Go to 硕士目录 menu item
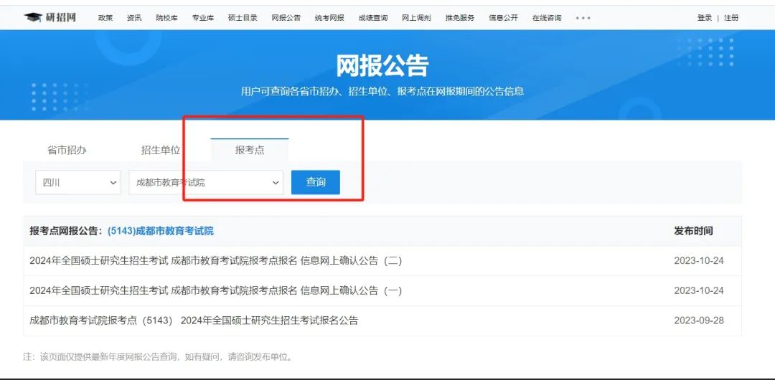The width and height of the screenshot is (775, 380). point(243,18)
